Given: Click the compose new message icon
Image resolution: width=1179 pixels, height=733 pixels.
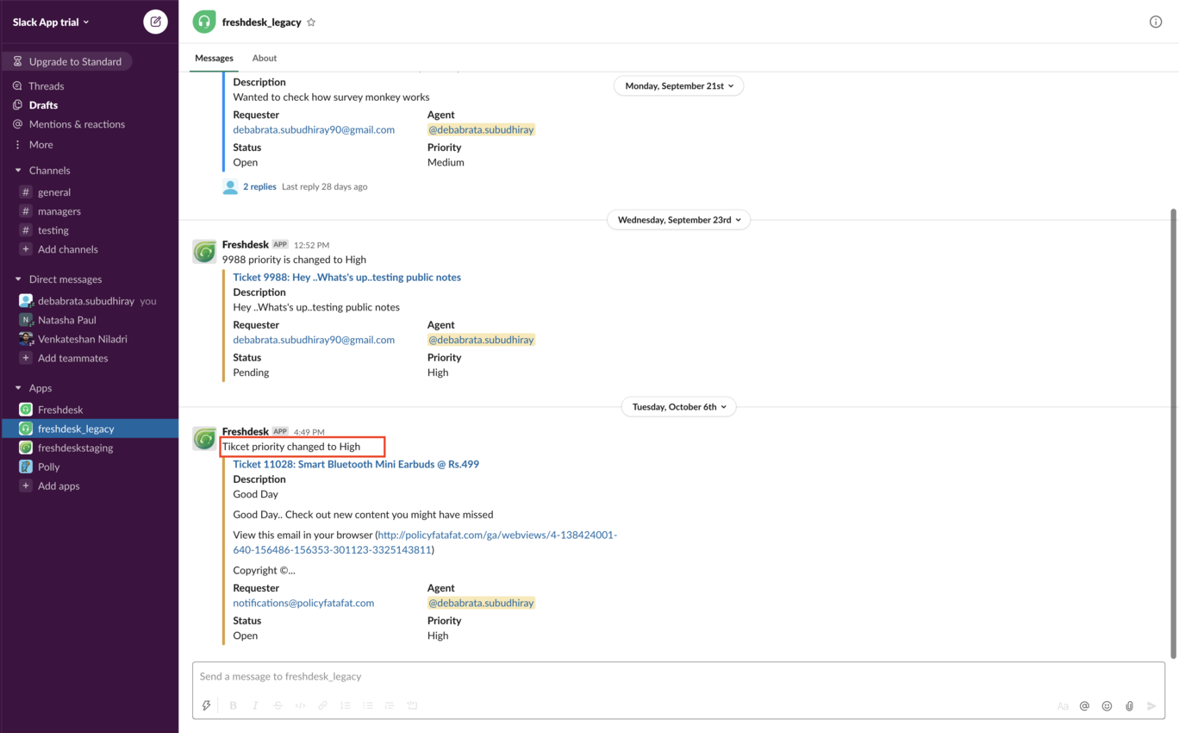Looking at the screenshot, I should click(155, 22).
